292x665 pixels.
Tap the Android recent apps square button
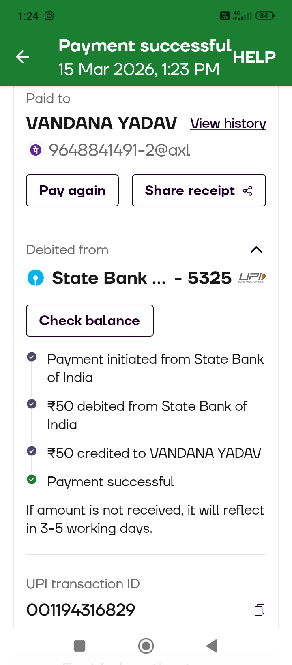coord(79,646)
